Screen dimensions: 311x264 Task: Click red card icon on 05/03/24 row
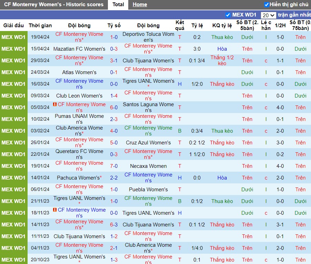click(55, 104)
